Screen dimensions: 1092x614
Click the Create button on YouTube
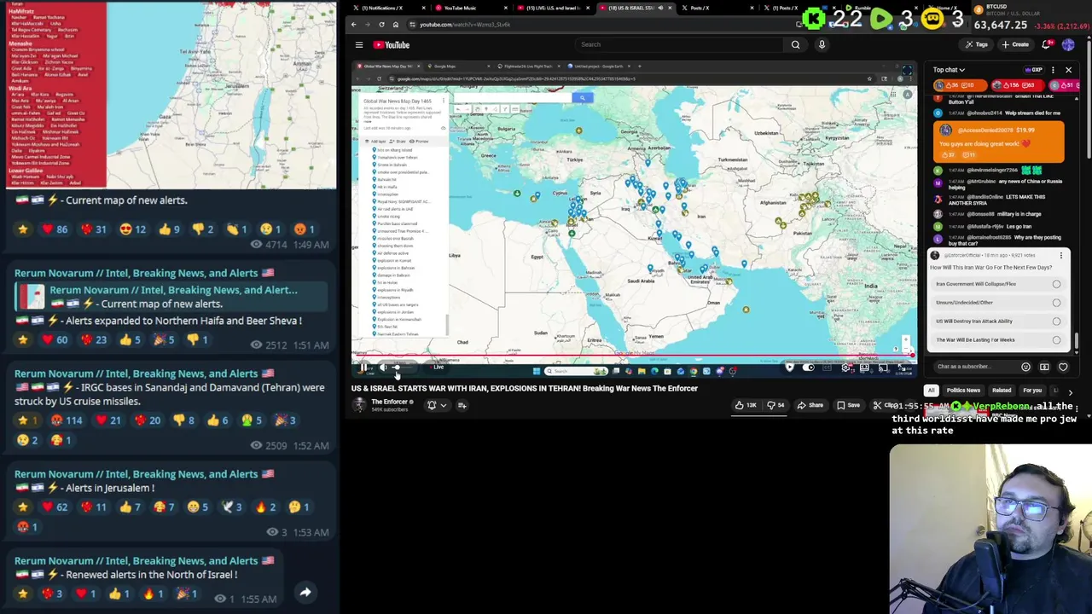coord(1015,44)
